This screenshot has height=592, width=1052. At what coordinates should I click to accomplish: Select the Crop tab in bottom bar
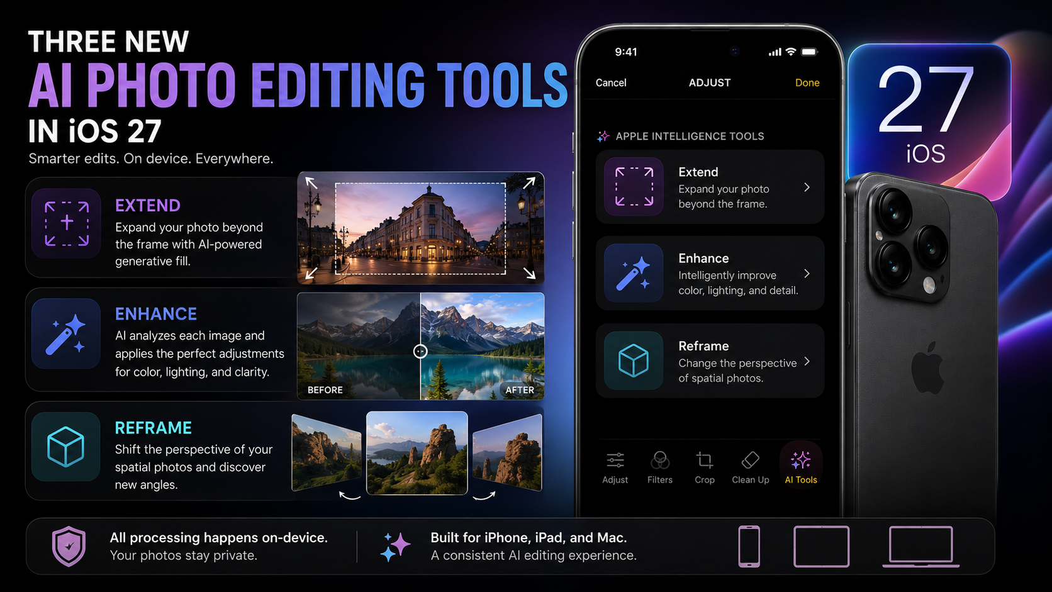point(705,467)
